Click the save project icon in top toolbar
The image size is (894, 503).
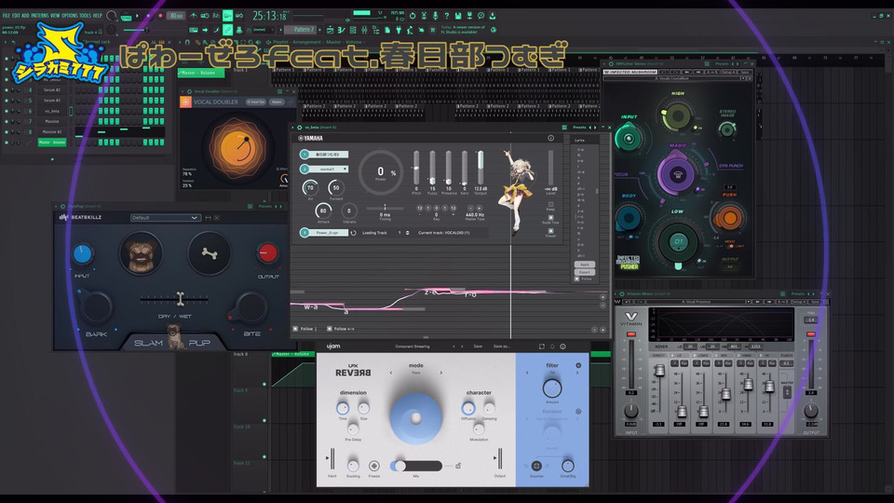pyautogui.click(x=458, y=16)
